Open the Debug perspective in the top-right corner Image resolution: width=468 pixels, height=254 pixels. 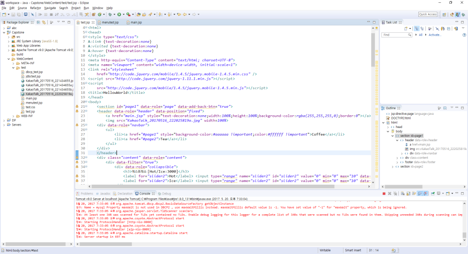[x=462, y=15]
